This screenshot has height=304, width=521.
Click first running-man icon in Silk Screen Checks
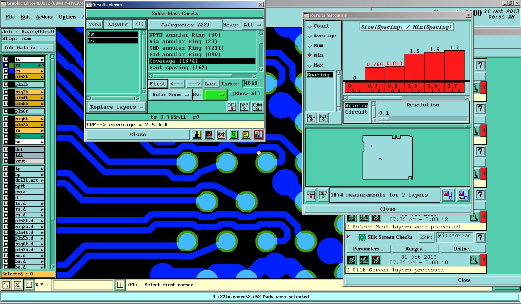351,259
